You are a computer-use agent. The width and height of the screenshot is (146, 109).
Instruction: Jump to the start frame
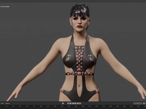point(68,103)
